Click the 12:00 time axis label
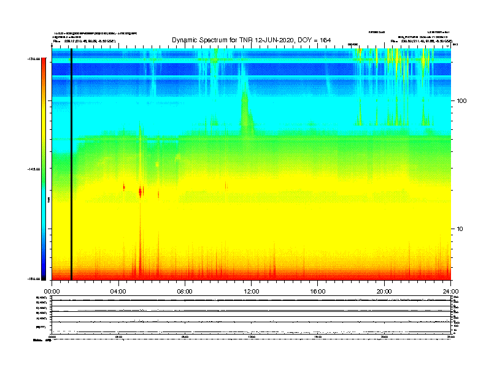Image resolution: width=486 pixels, height=375 pixels. tap(252, 292)
